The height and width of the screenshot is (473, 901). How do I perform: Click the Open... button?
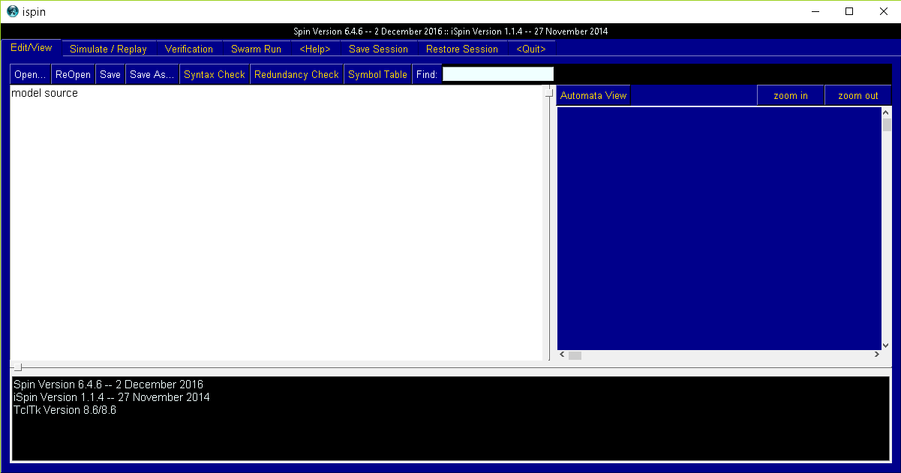31,74
